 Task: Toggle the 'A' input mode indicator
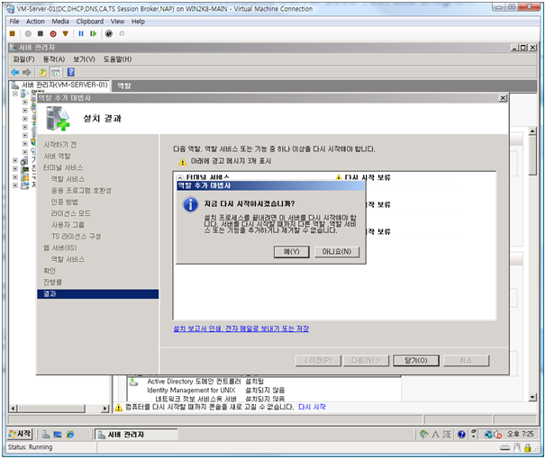tap(435, 435)
